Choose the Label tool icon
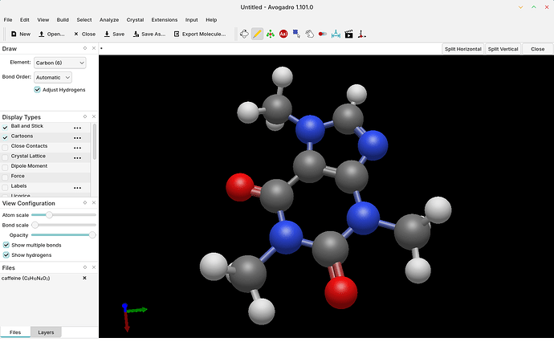The height and width of the screenshot is (346, 554). click(283, 34)
